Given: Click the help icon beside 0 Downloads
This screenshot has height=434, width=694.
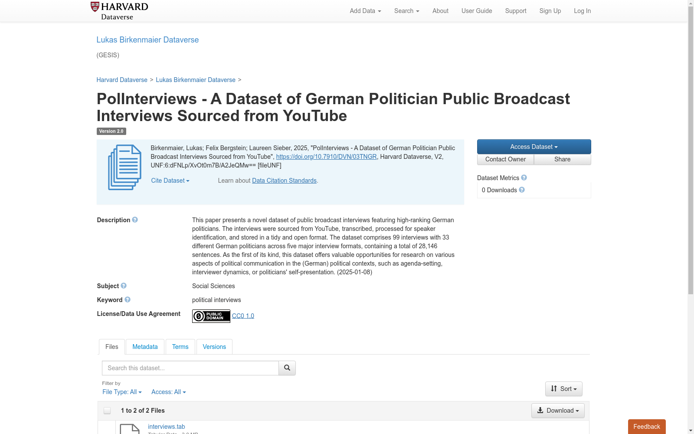Looking at the screenshot, I should tap(522, 190).
